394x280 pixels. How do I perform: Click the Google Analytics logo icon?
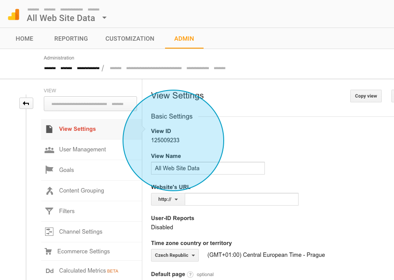[14, 14]
